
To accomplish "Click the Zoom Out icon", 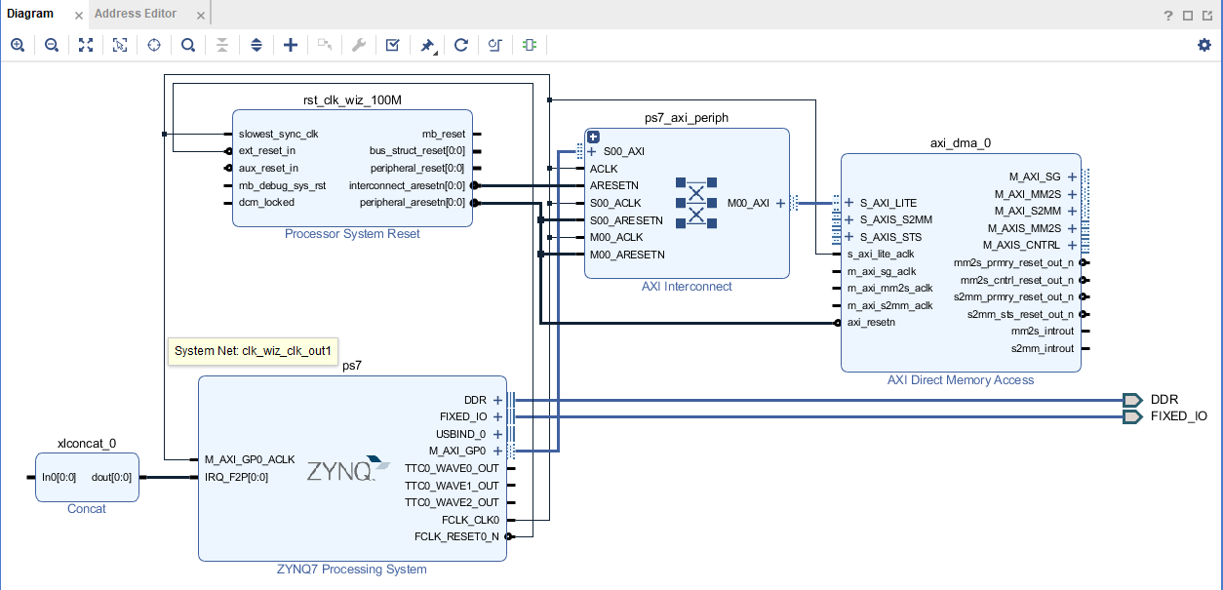I will click(52, 44).
